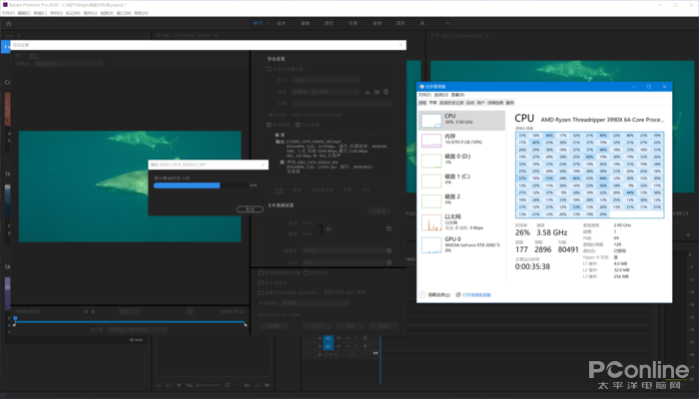The height and width of the screenshot is (399, 699).
Task: Click the 导出 button at the bottom of the export dialog
Action: pyautogui.click(x=349, y=326)
